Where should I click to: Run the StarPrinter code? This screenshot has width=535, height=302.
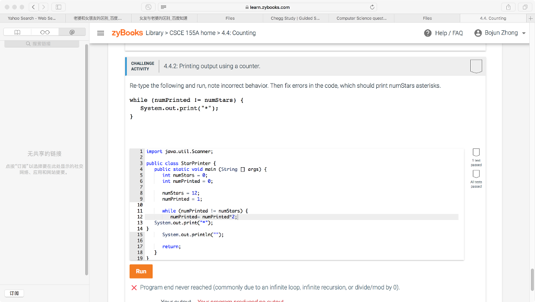(x=141, y=271)
